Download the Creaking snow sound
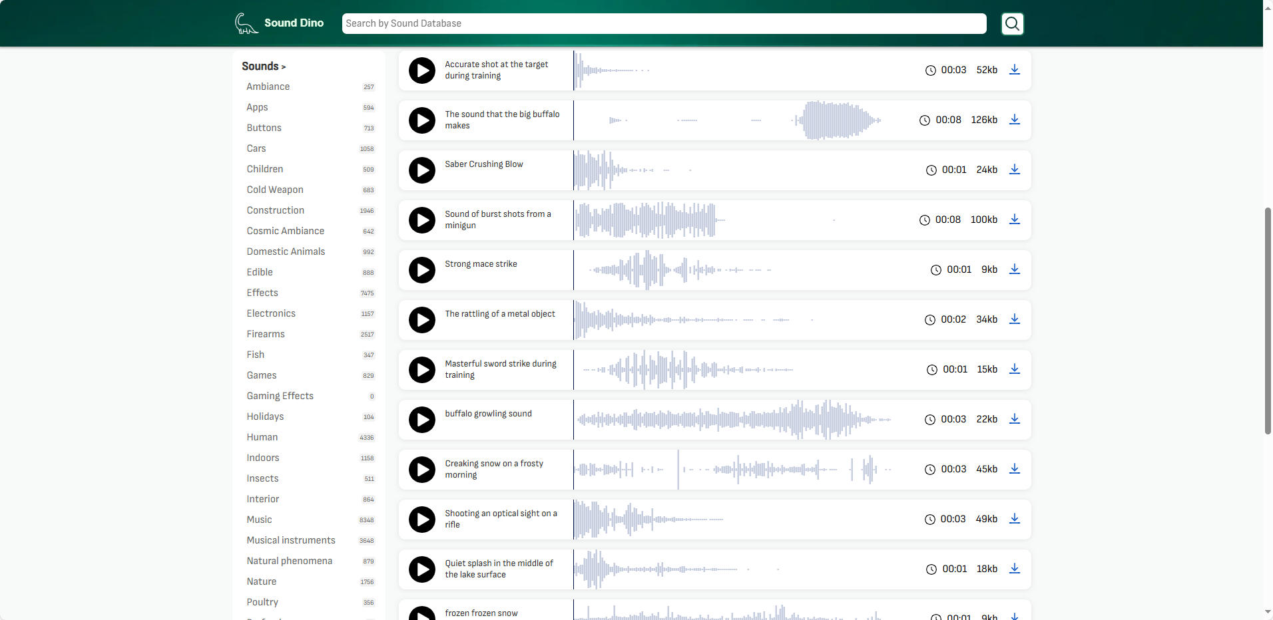 pos(1014,469)
